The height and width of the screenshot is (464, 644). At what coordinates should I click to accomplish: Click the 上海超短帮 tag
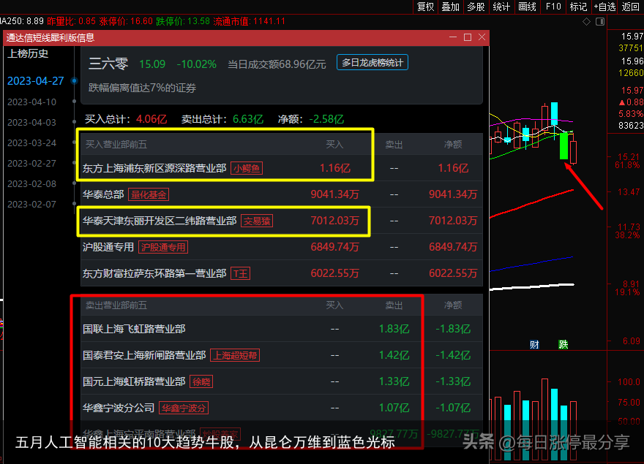coord(235,355)
